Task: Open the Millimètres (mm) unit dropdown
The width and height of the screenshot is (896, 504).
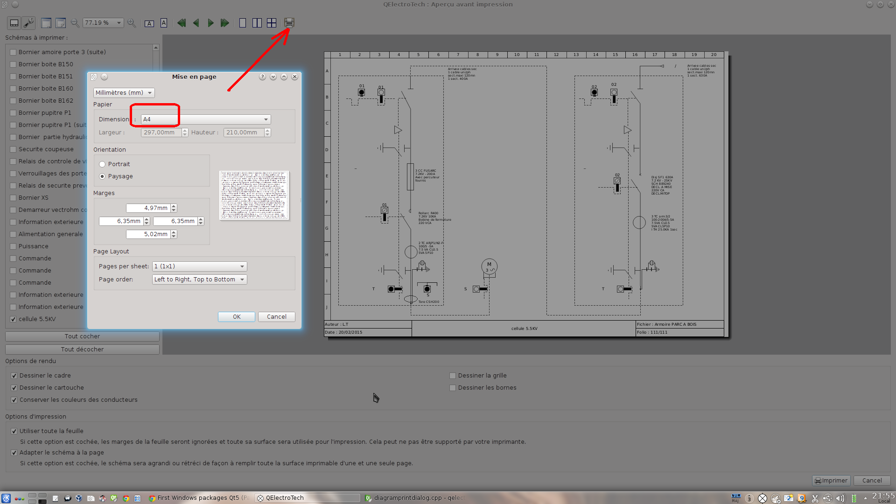Action: [x=124, y=93]
